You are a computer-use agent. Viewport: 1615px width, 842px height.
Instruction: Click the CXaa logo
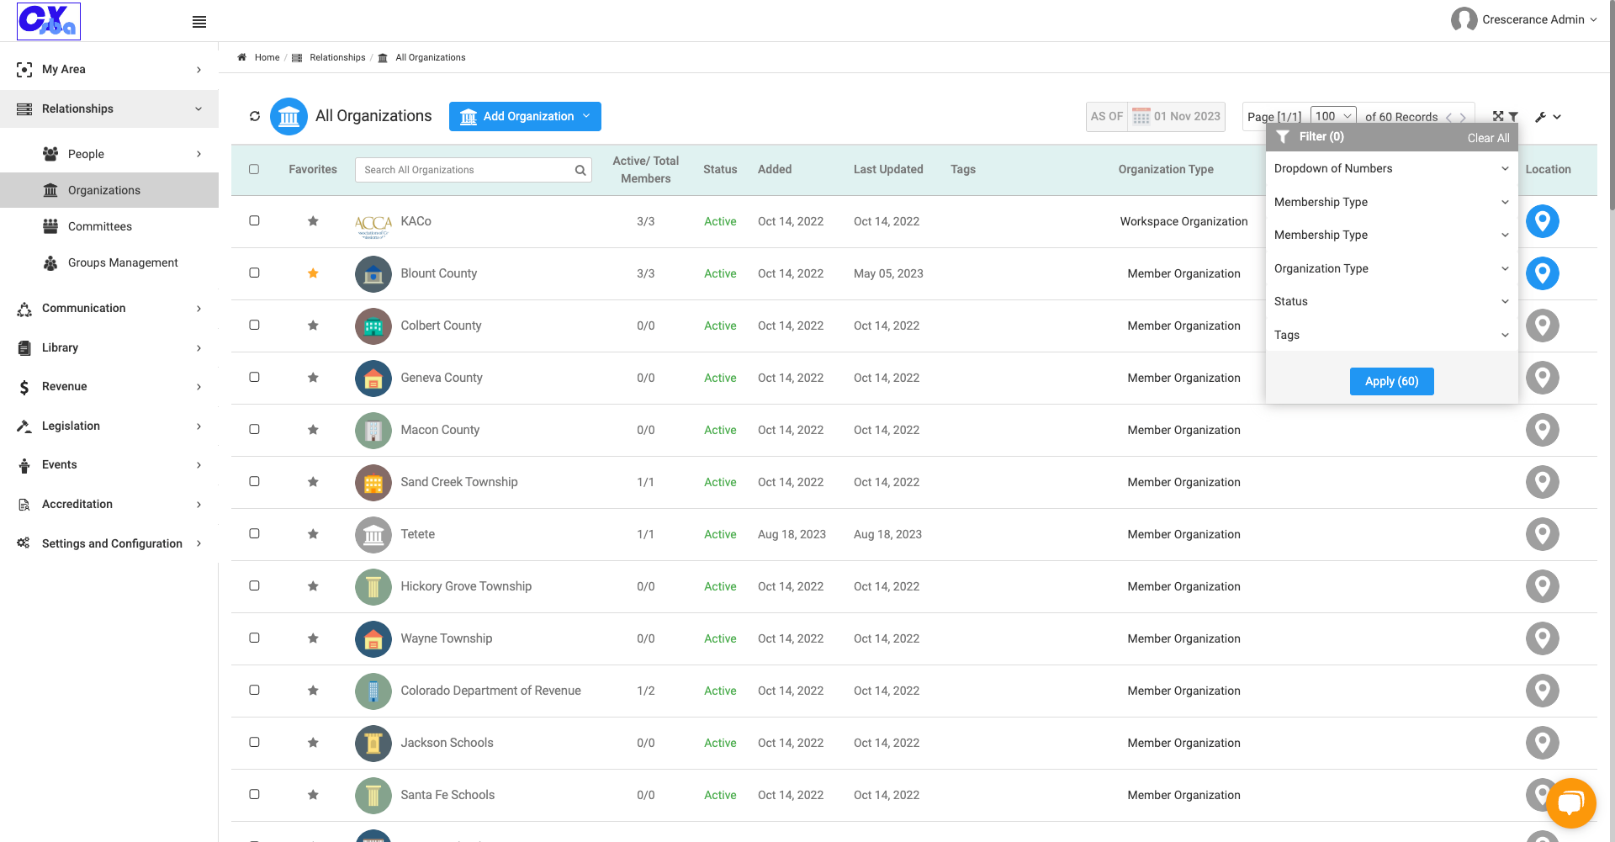tap(49, 21)
